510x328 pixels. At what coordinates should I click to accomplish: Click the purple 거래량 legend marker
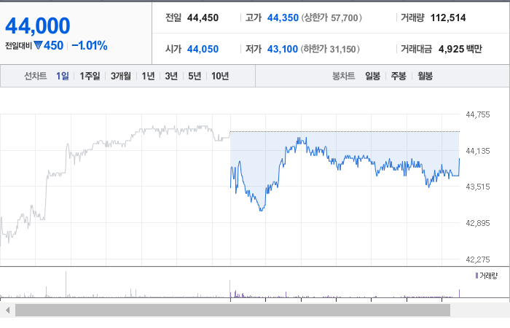pos(476,276)
